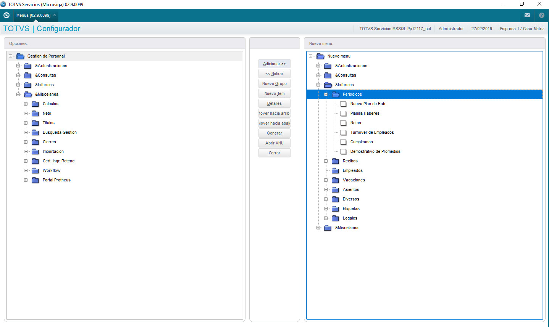Click Mover hacia arriba button
Screen dimensions: 549x327
click(274, 113)
